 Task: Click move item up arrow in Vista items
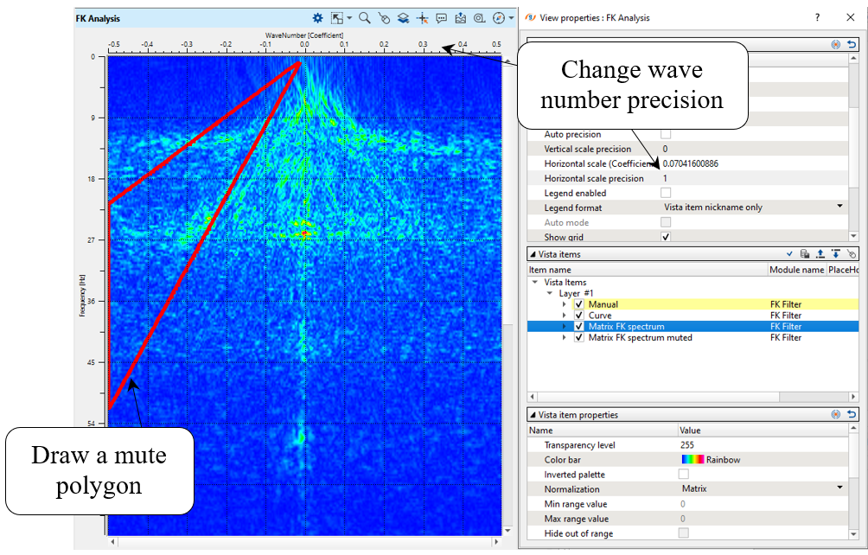point(820,254)
